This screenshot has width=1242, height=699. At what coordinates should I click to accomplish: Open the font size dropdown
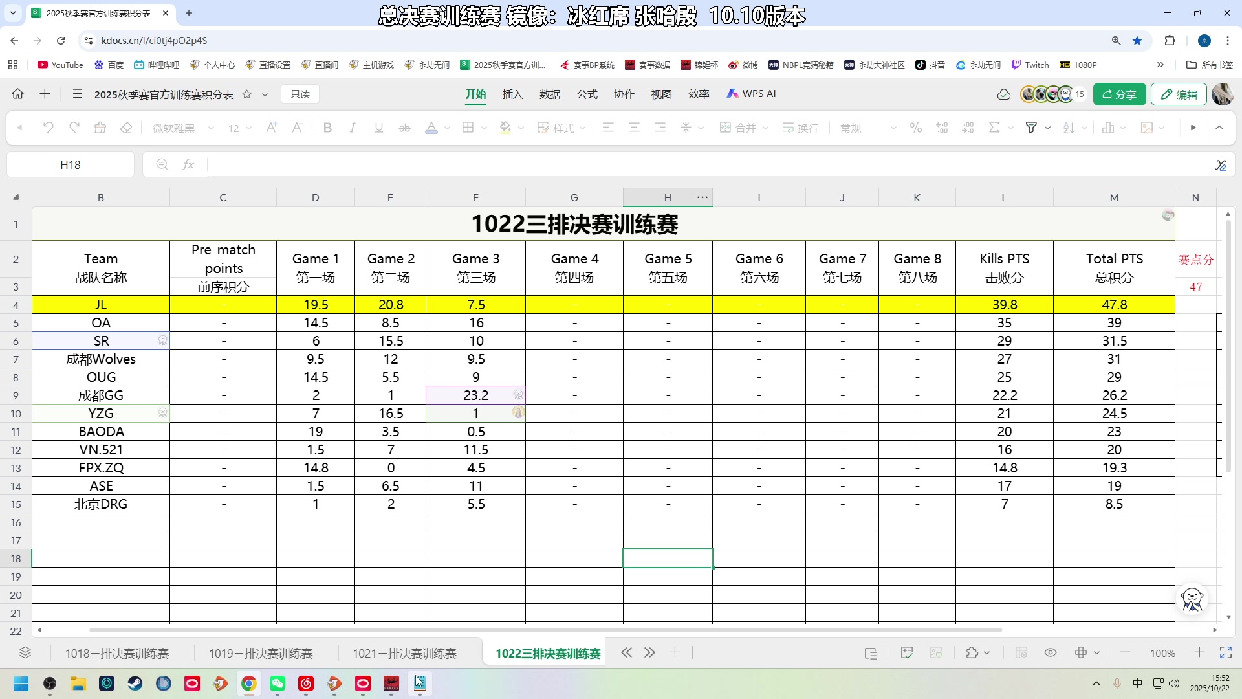[x=250, y=128]
